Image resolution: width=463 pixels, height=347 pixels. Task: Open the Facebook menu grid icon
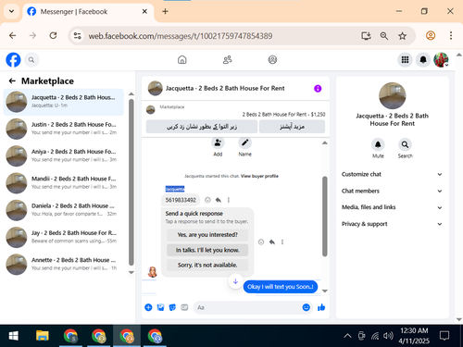tap(405, 59)
